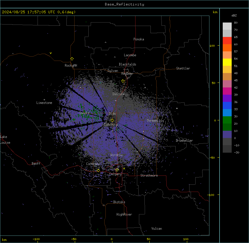Click the white plus marker east of ThreeHills

click(177, 108)
